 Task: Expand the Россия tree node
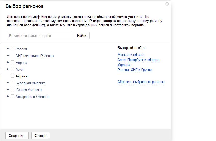(x=8, y=49)
